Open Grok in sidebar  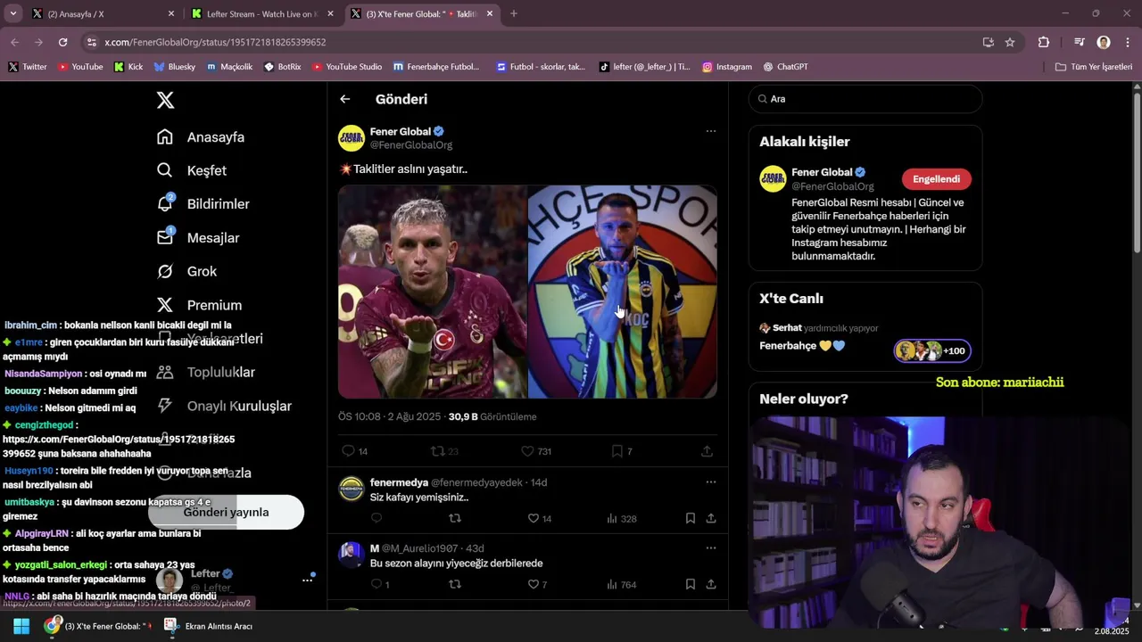pyautogui.click(x=187, y=271)
